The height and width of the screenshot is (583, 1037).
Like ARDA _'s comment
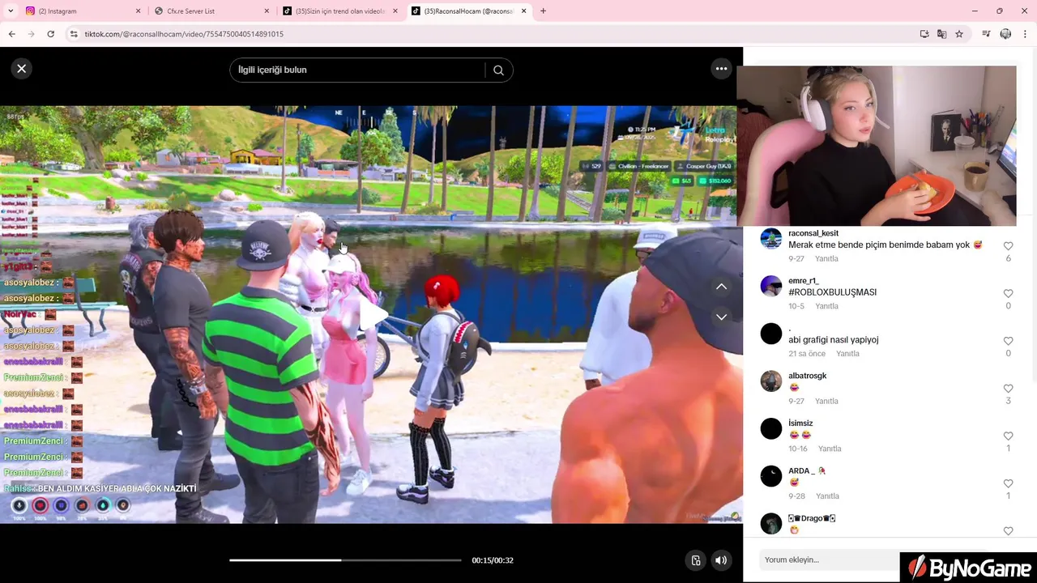[x=1008, y=483]
